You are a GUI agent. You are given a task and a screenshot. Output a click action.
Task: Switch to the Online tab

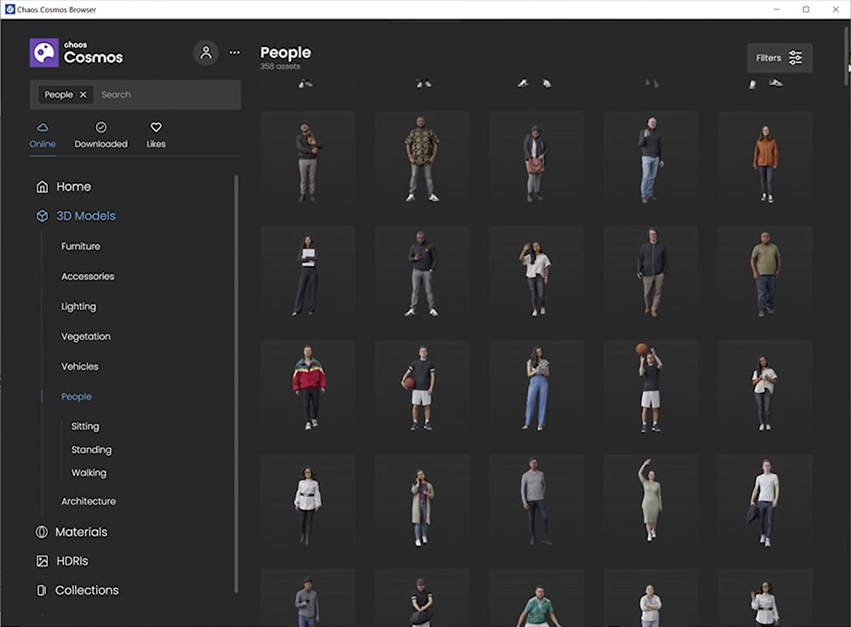point(43,135)
